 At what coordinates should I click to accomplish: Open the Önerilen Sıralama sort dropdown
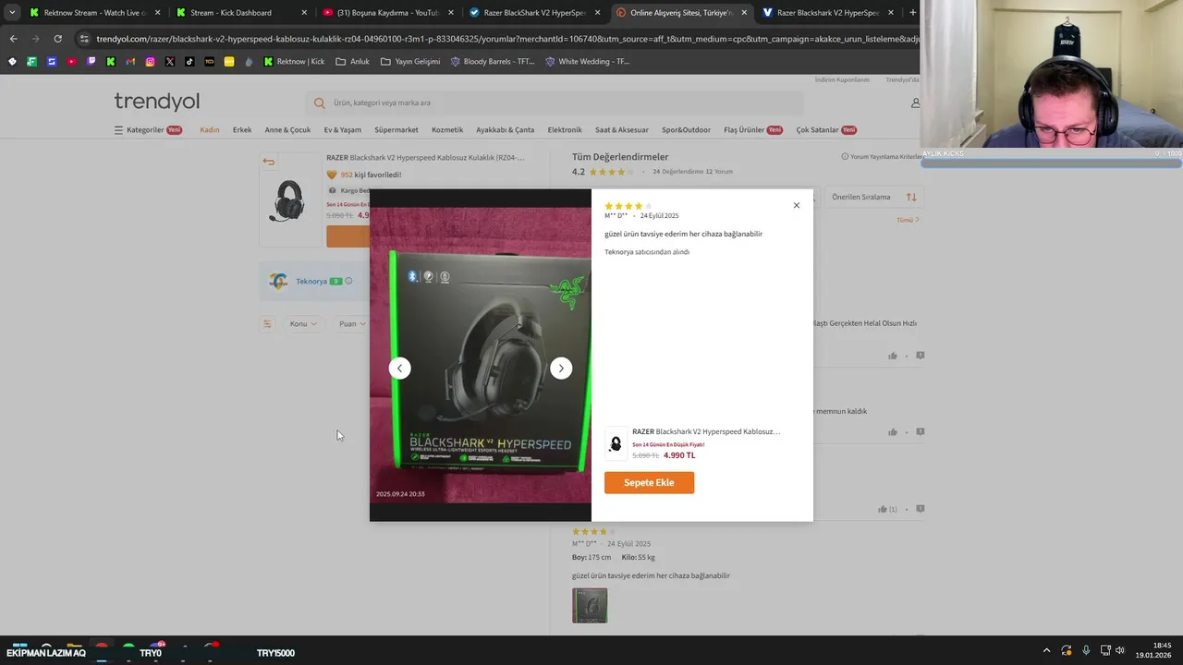(x=874, y=197)
